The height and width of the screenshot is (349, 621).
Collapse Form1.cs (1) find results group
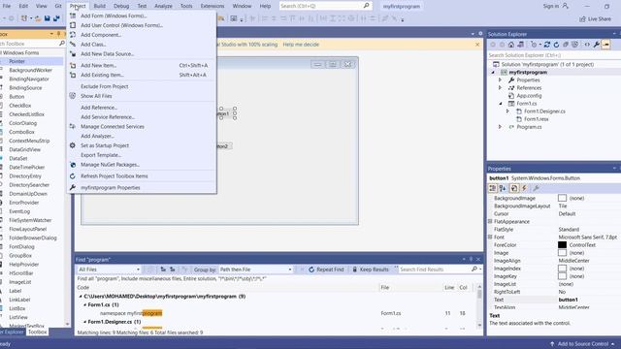pyautogui.click(x=84, y=305)
